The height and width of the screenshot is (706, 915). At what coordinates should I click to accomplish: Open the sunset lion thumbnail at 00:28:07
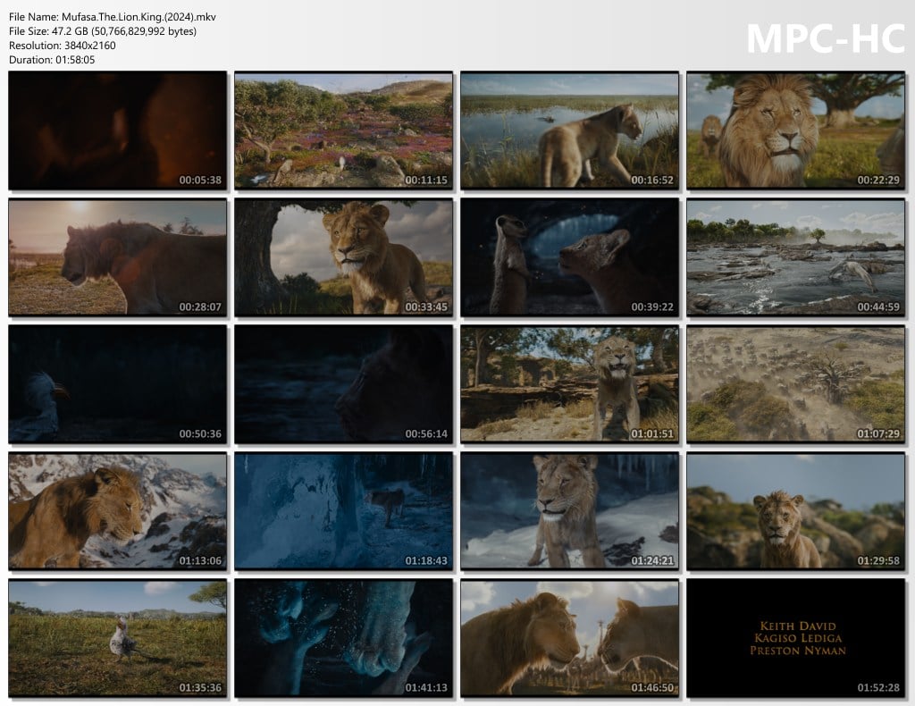[118, 257]
